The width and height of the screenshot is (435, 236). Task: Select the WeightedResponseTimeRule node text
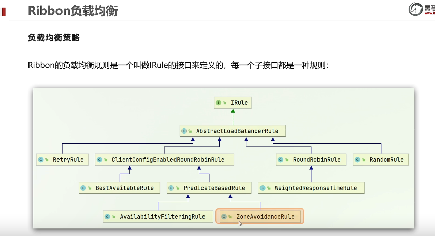tap(316, 188)
